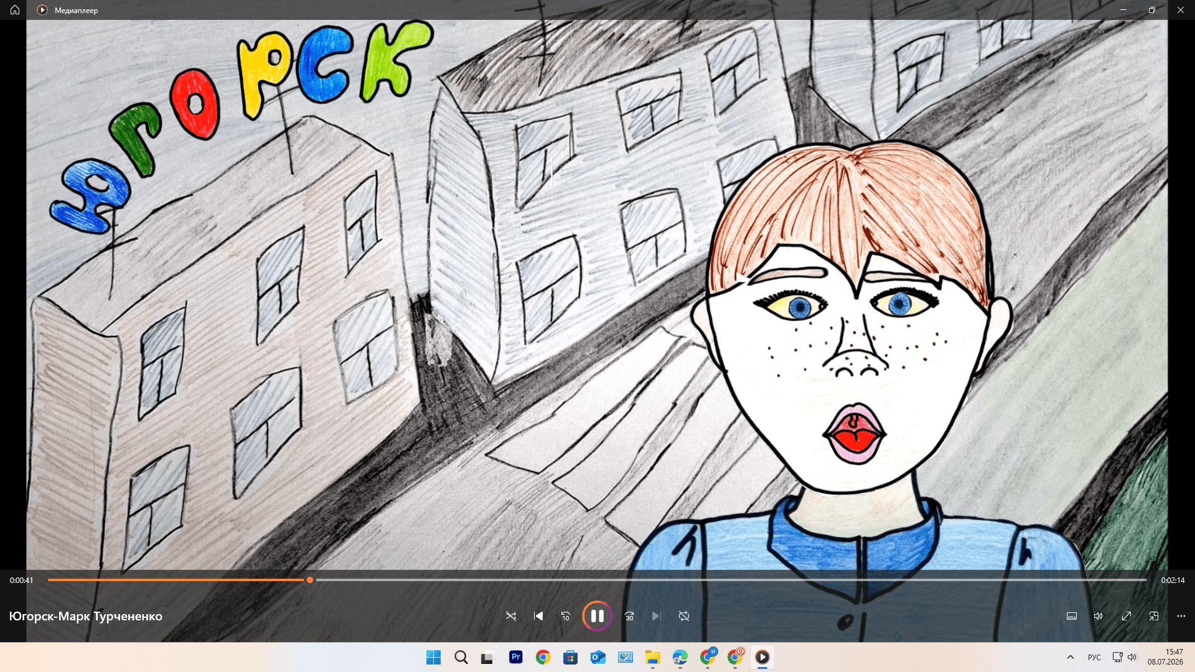Open File Explorer from taskbar

pos(653,657)
